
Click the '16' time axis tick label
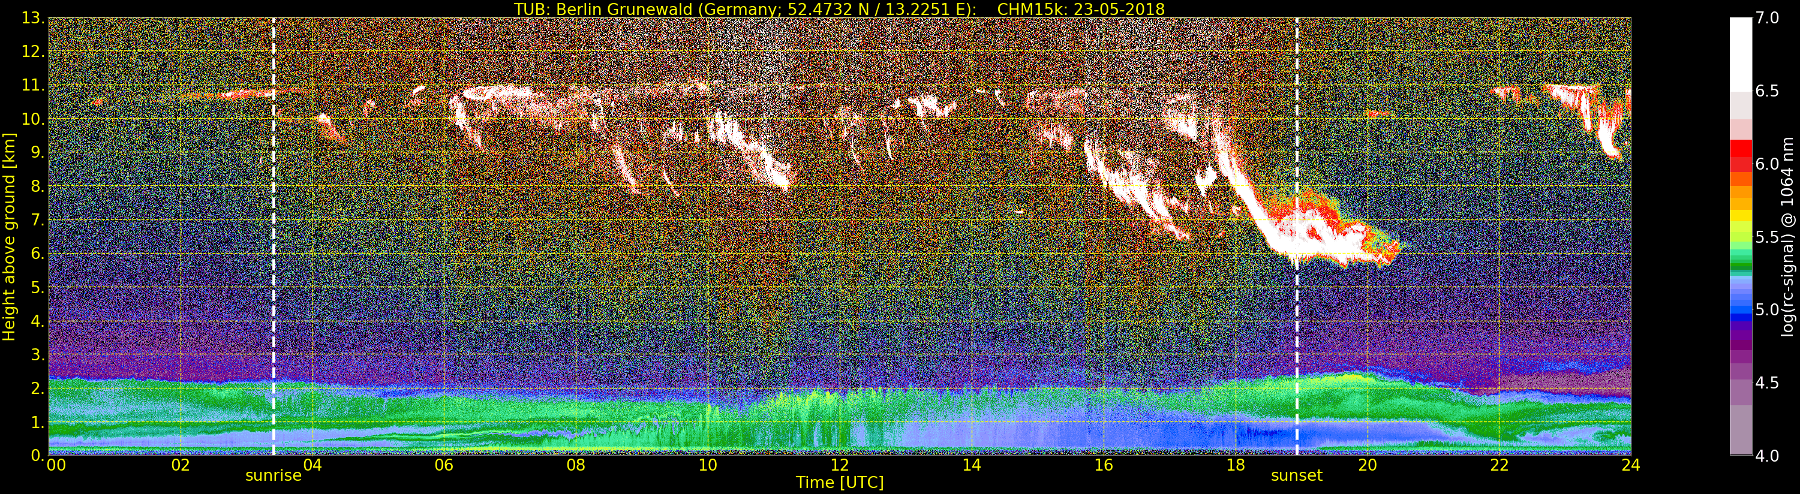(x=1104, y=465)
